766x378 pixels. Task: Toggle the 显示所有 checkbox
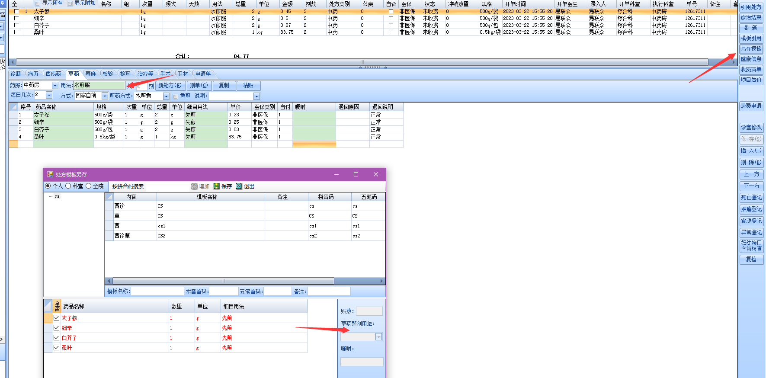click(37, 3)
